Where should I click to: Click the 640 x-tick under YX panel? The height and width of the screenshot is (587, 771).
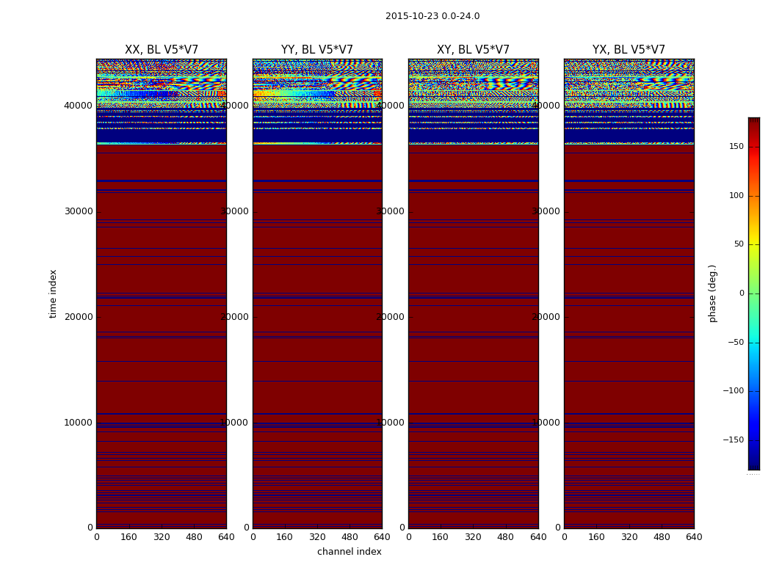click(694, 537)
